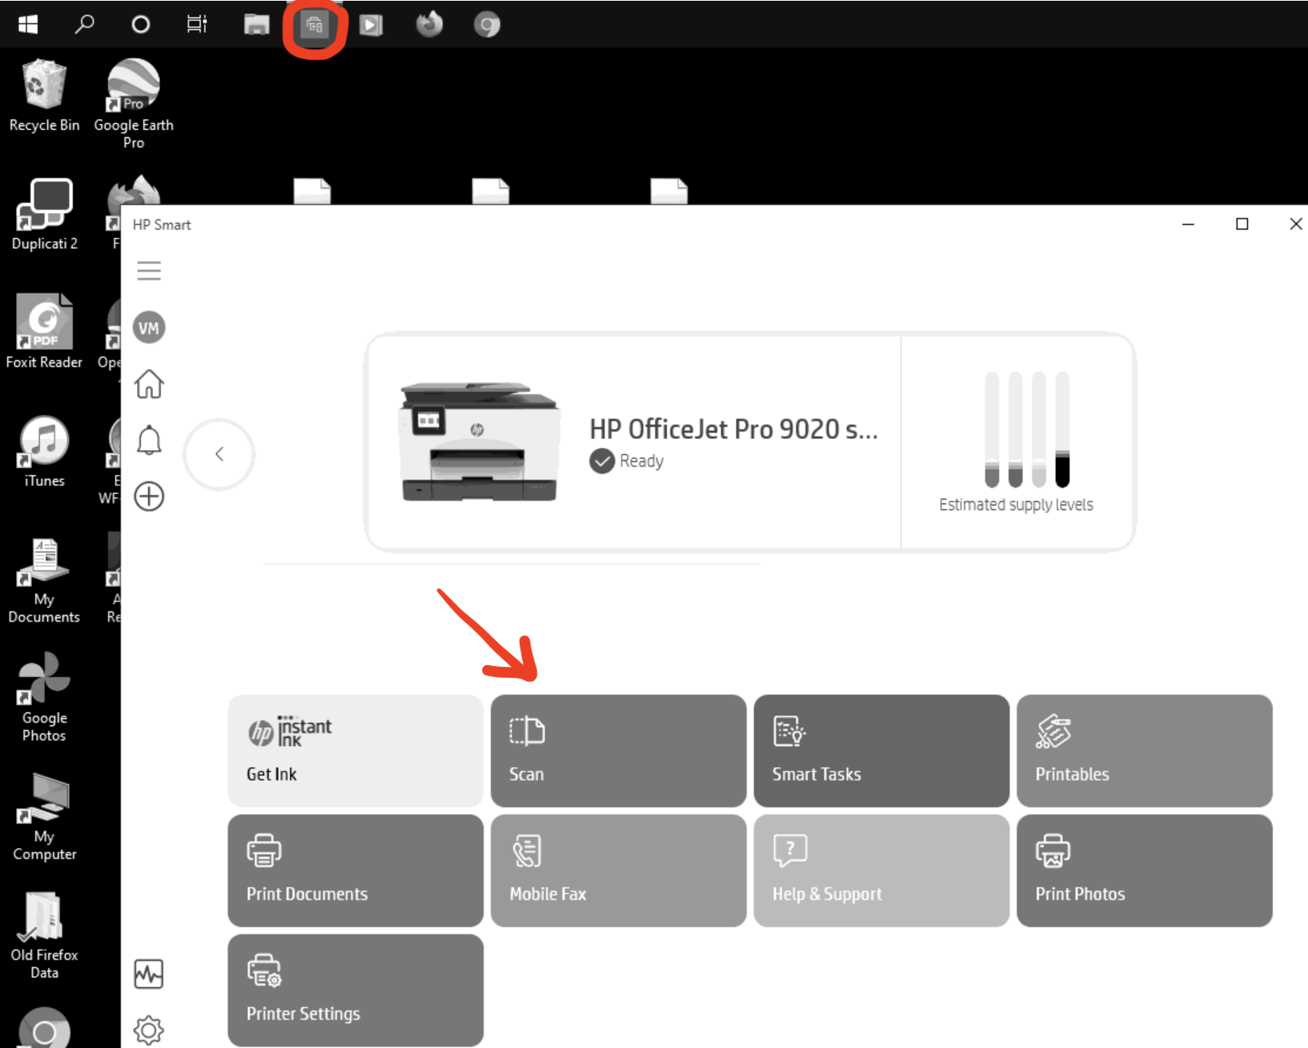This screenshot has width=1308, height=1048.
Task: Select the Print Documents tile
Action: coord(355,870)
